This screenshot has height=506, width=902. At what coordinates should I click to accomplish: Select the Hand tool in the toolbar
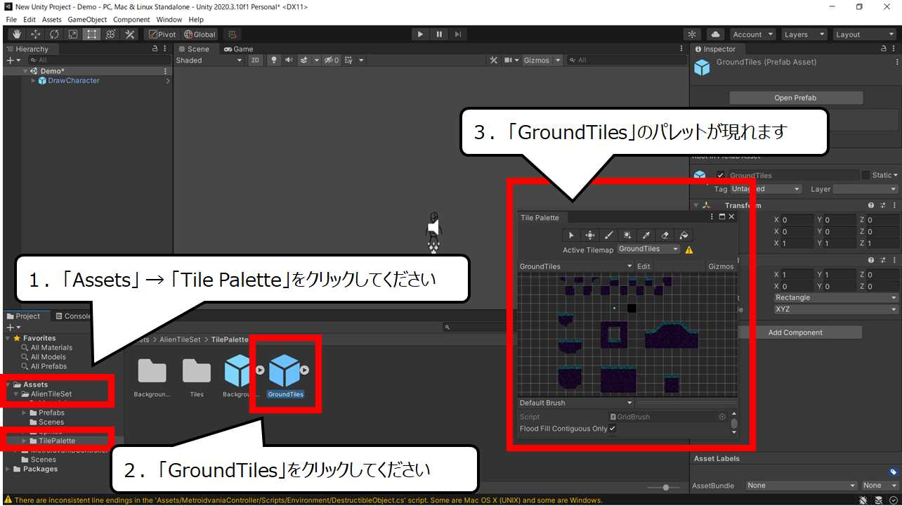click(x=17, y=34)
